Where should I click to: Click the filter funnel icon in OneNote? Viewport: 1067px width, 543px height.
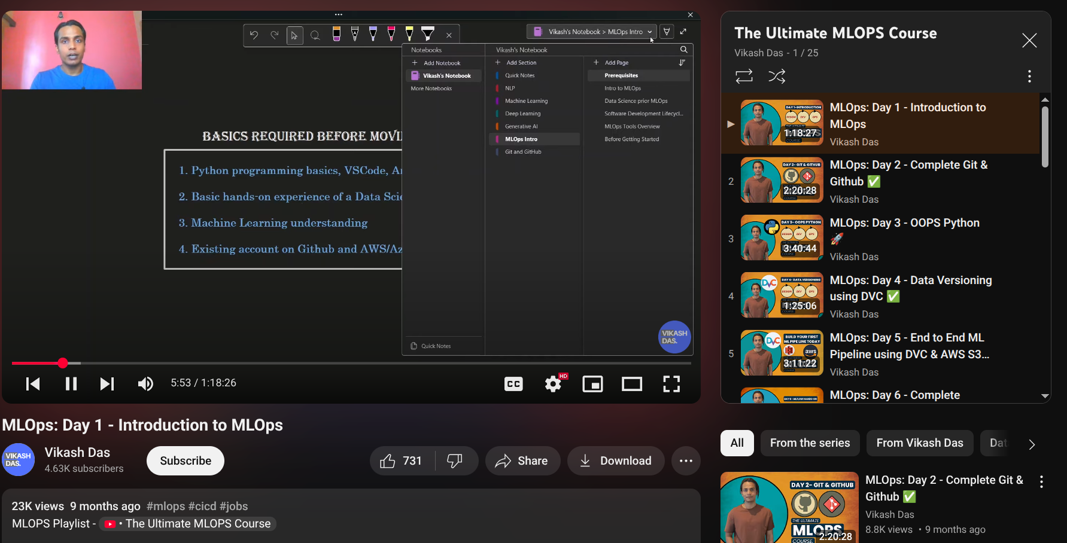(x=667, y=32)
